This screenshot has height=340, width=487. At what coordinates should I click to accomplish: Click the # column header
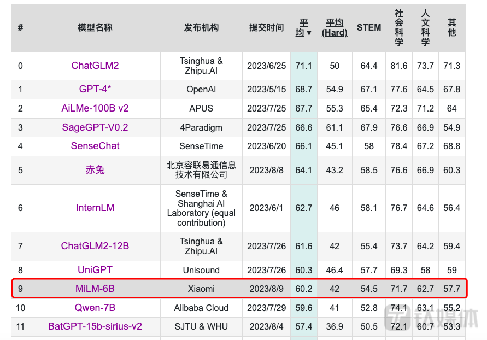coord(20,28)
